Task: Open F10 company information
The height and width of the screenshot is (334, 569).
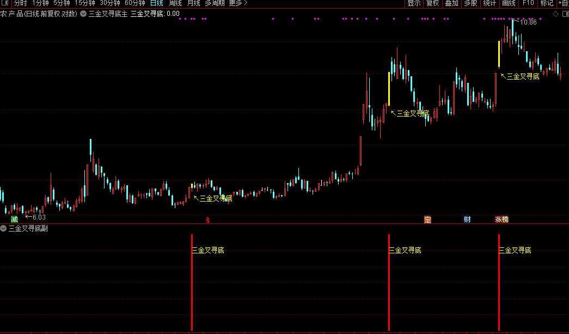Action: click(528, 4)
